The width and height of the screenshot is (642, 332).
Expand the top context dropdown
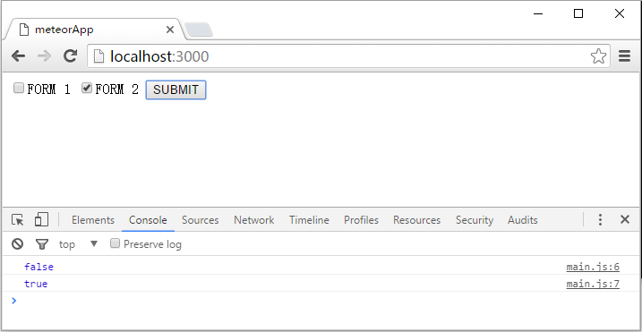click(79, 244)
